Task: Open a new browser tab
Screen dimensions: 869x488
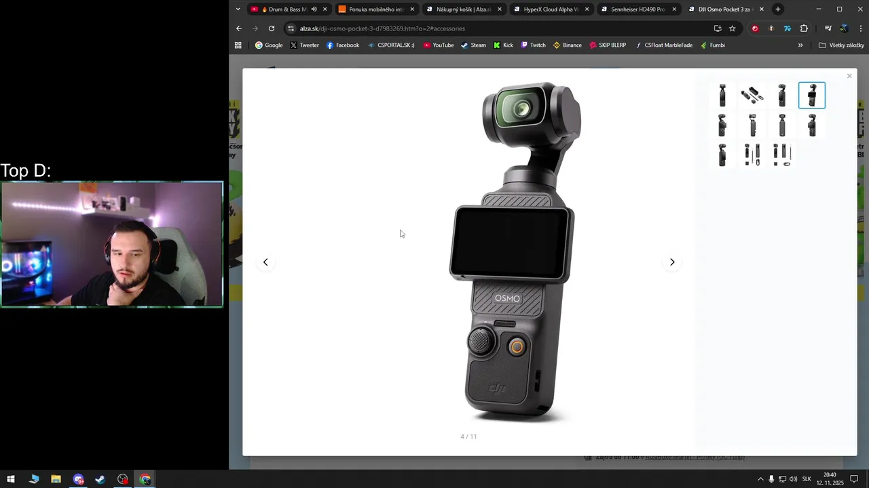Action: coord(778,9)
